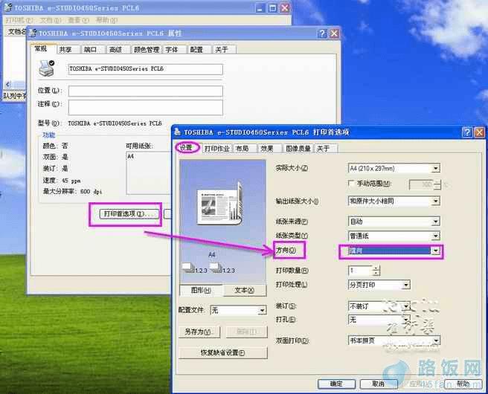Expand the 纸张来源 dropdown
Screen dimensions: 488x394
click(x=436, y=222)
